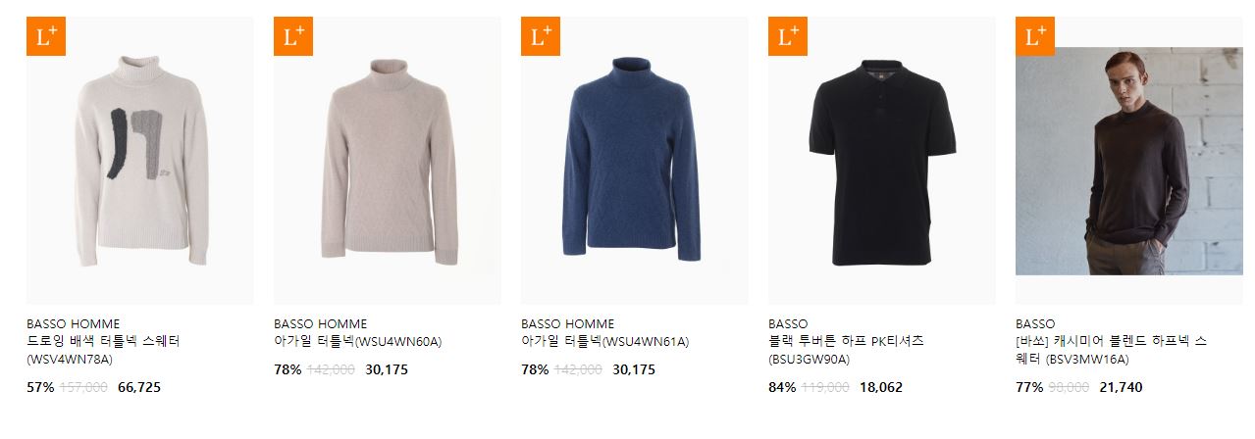
Task: Click the 21,740 sale price
Action: coord(1121,387)
